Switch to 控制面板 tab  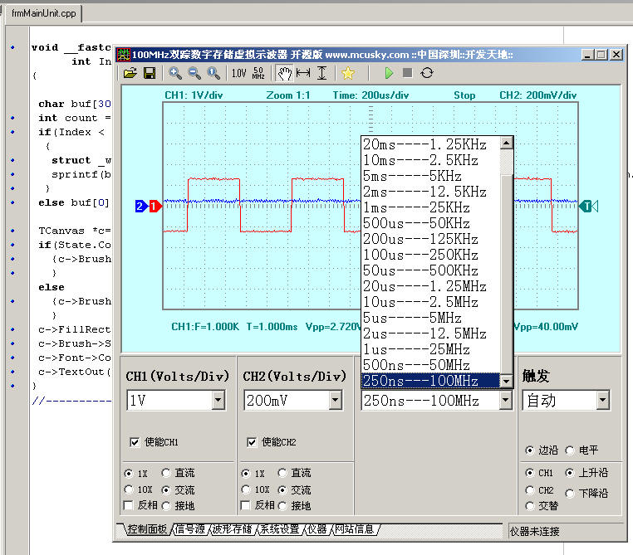[x=146, y=529]
